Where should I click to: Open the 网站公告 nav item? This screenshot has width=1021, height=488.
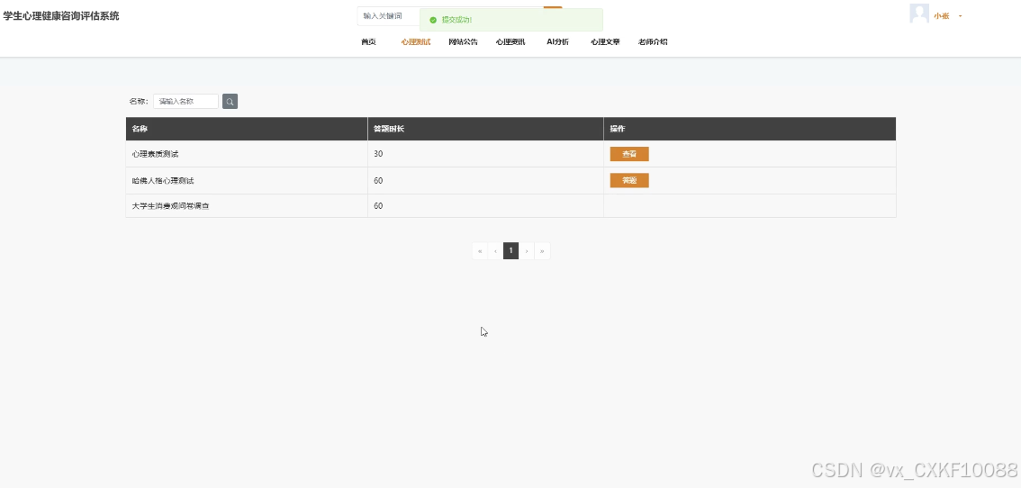click(463, 41)
